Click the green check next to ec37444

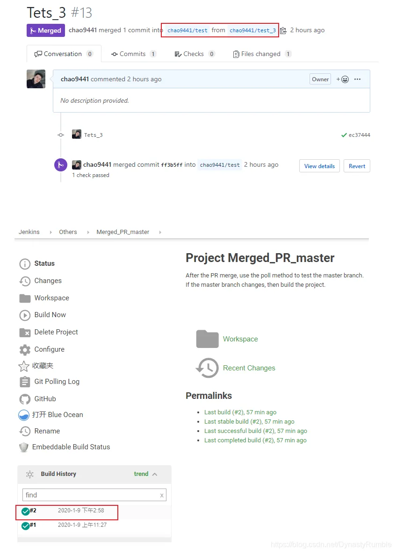coord(344,135)
